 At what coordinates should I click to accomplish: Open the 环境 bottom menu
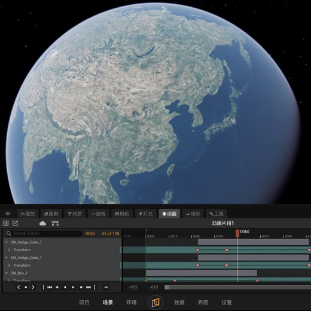[x=132, y=303]
